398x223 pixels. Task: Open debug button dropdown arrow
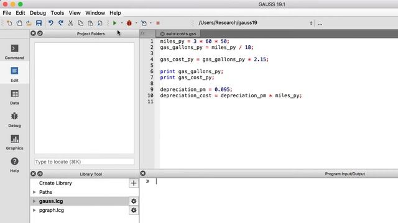[x=136, y=24]
